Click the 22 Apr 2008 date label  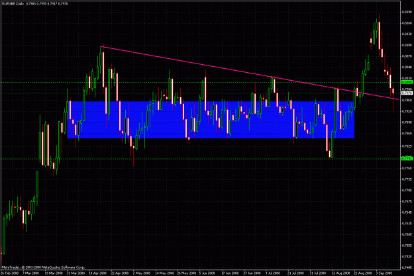tap(120, 273)
